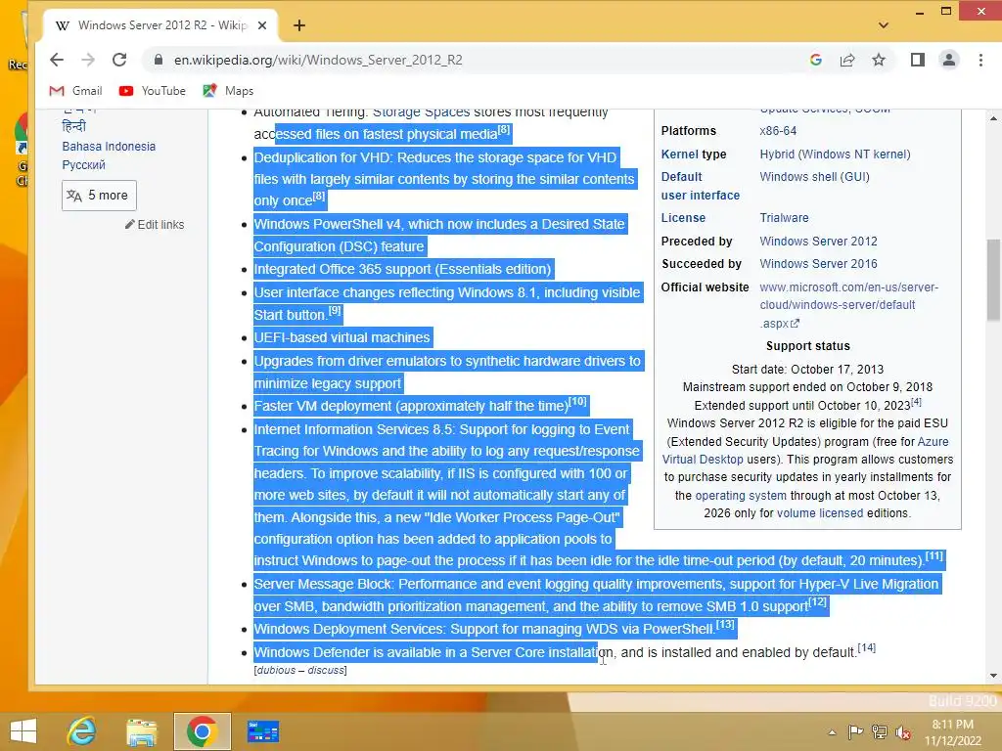Image resolution: width=1002 pixels, height=751 pixels.
Task: Open Hybrid (Windows NT kernel) link
Action: [x=835, y=154]
